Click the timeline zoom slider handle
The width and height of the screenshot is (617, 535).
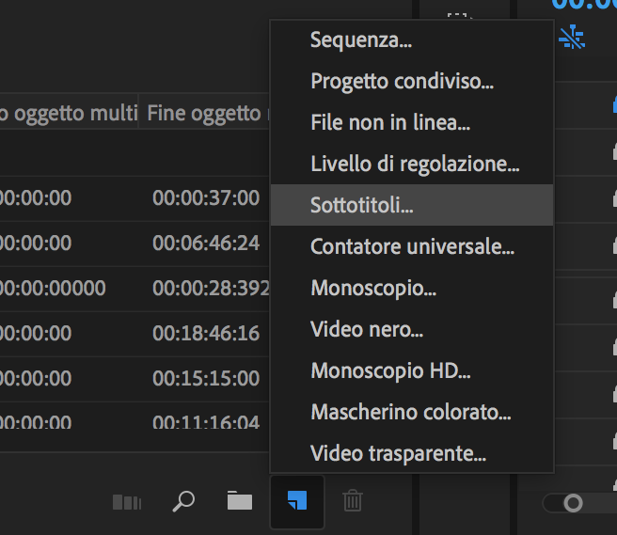click(573, 504)
